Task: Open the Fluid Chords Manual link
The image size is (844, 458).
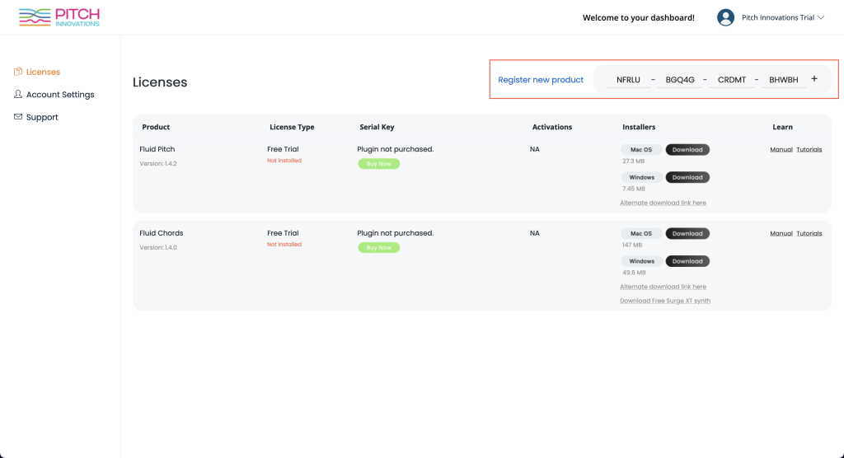Action: click(781, 234)
